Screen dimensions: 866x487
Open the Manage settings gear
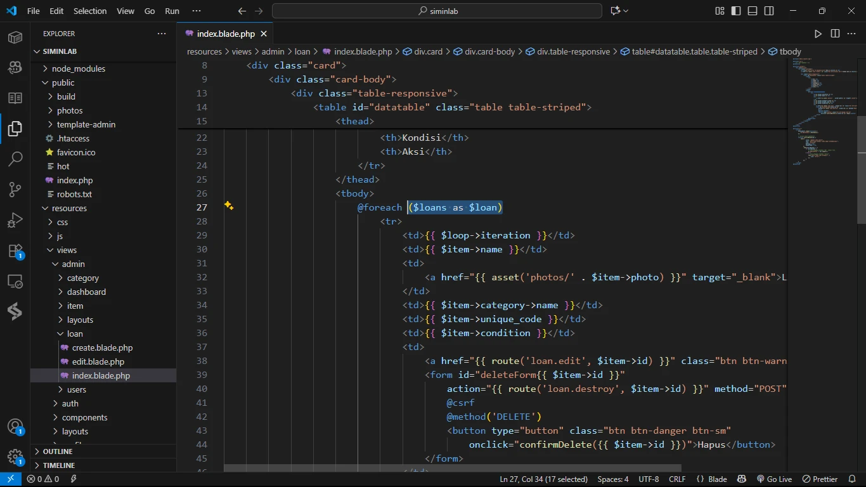(x=15, y=457)
